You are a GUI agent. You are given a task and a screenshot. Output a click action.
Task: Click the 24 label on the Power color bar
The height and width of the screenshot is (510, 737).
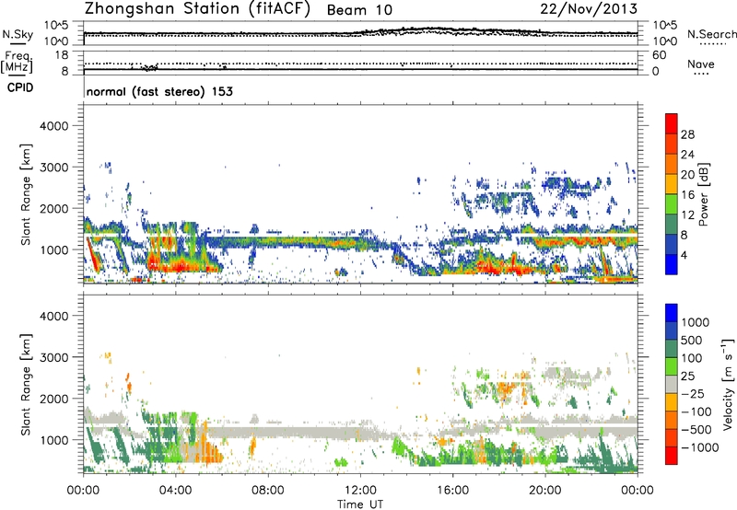pos(687,155)
